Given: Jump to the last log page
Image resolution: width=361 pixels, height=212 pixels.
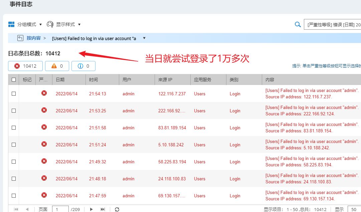Looking at the screenshot, I should click(103, 209).
